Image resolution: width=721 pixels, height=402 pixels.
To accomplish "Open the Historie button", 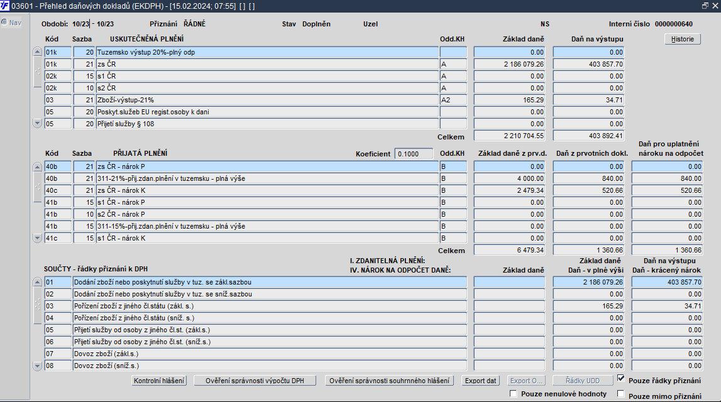I will point(683,39).
